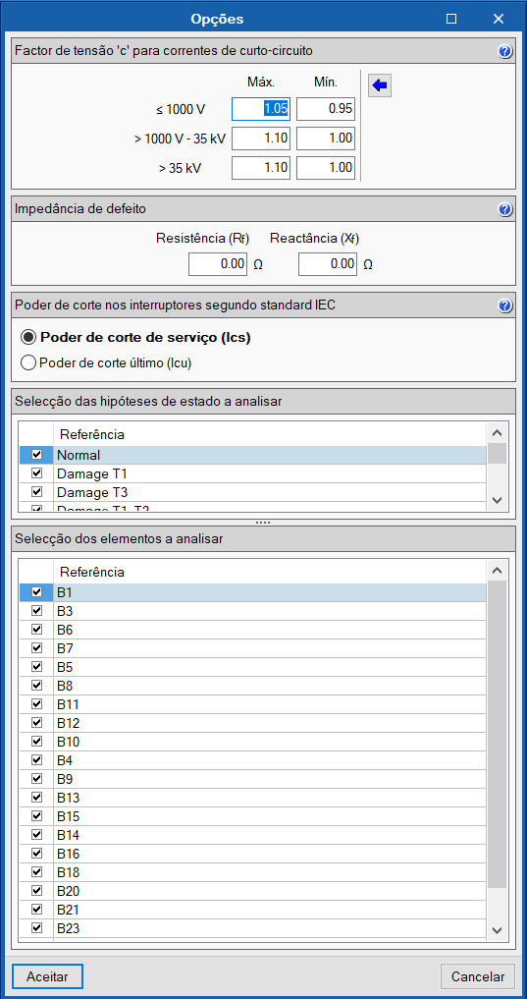
Task: Click up arrow of elements list scrollbar
Action: [498, 571]
